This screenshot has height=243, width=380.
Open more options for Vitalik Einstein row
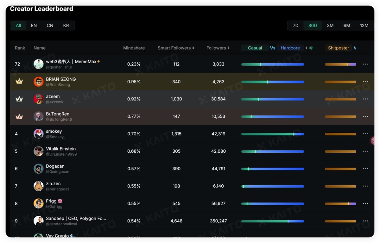tap(365, 151)
